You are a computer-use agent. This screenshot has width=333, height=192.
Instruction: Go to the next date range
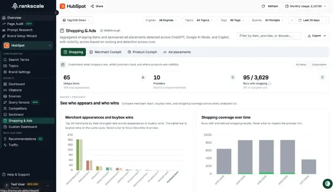point(326,20)
